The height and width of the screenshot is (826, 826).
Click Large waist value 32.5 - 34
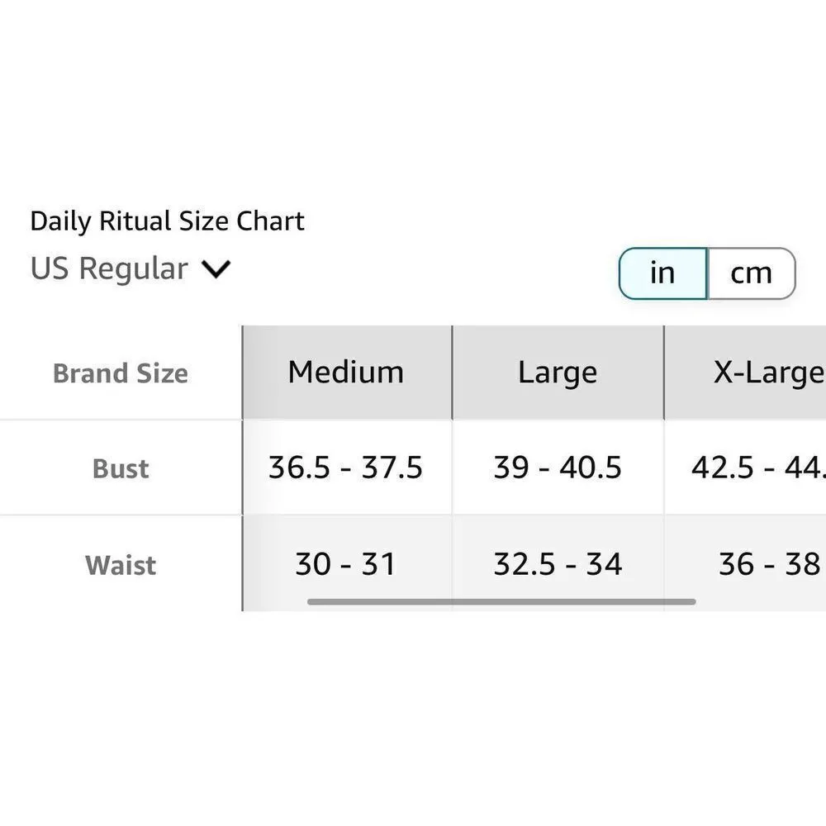pos(558,565)
